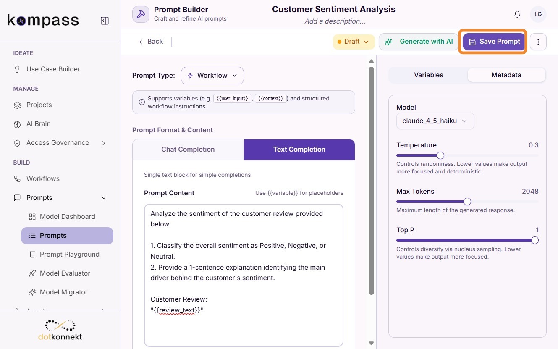Switch to the Variables tab
Image resolution: width=558 pixels, height=349 pixels.
click(x=428, y=75)
